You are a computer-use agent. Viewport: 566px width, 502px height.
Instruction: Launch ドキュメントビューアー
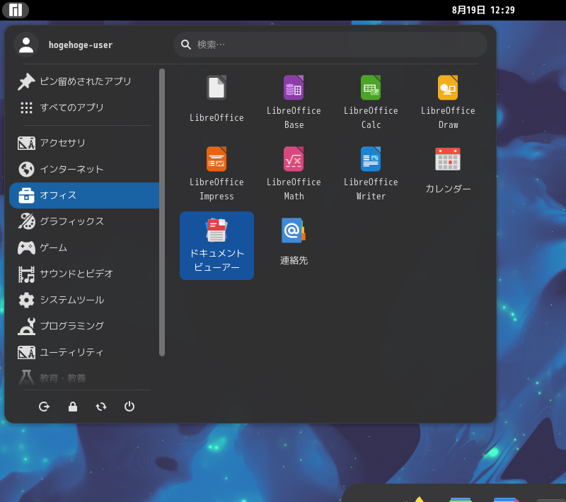pos(216,245)
